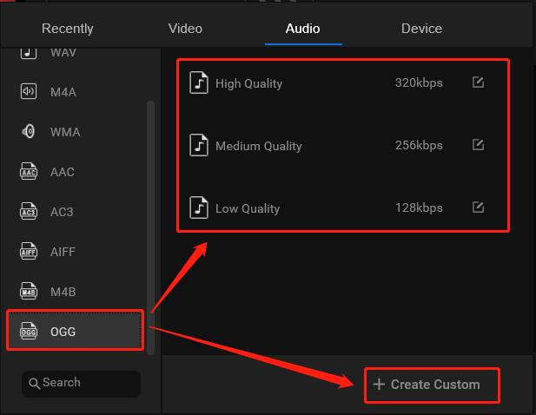Screen dimensions: 536x415
Task: Switch to the Device tab
Action: [421, 29]
